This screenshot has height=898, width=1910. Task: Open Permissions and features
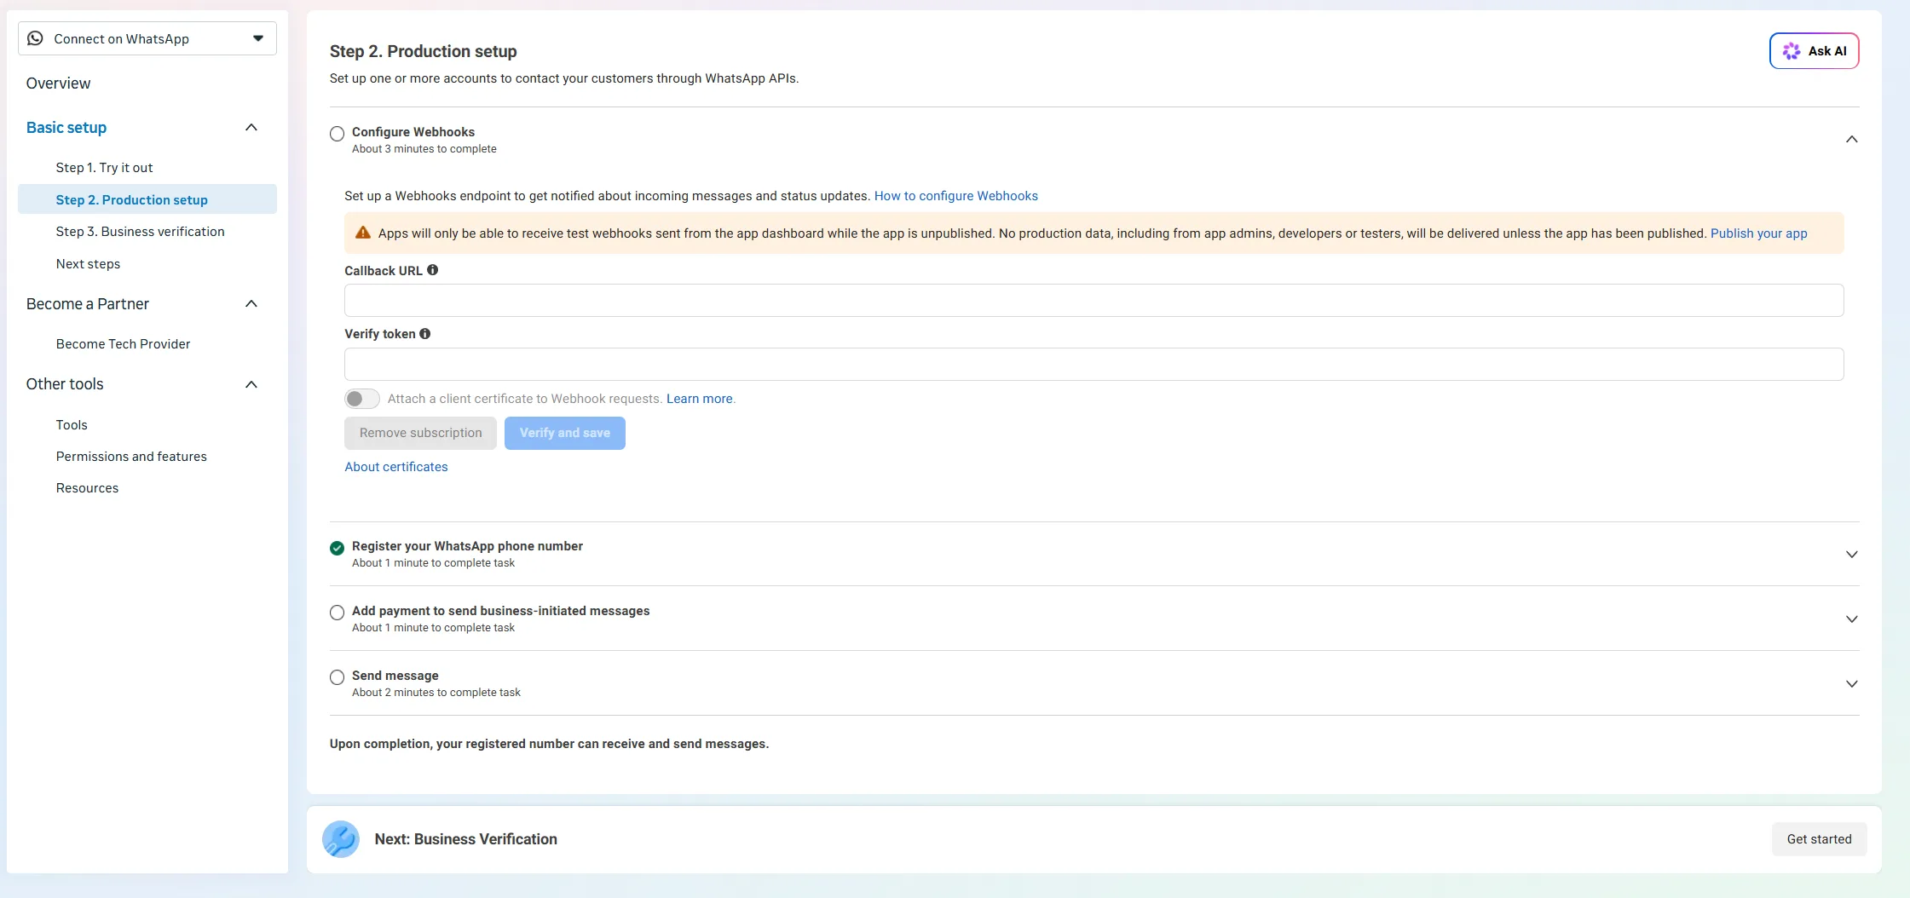pos(131,457)
